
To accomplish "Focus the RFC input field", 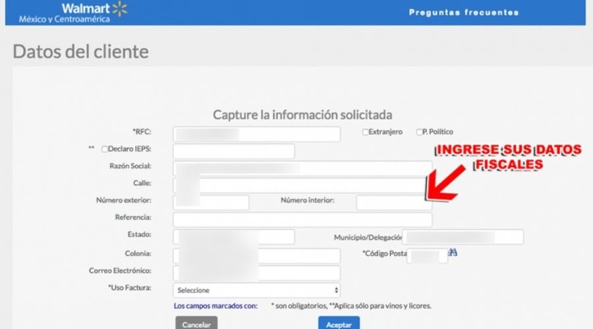I will [x=256, y=134].
